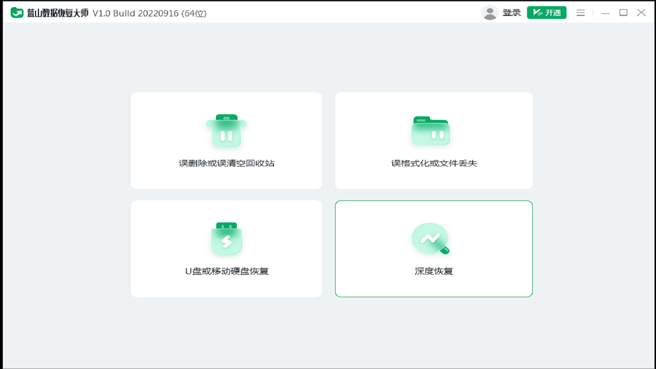
Task: Click the highlighted 深度恢复 card border
Action: [x=433, y=201]
